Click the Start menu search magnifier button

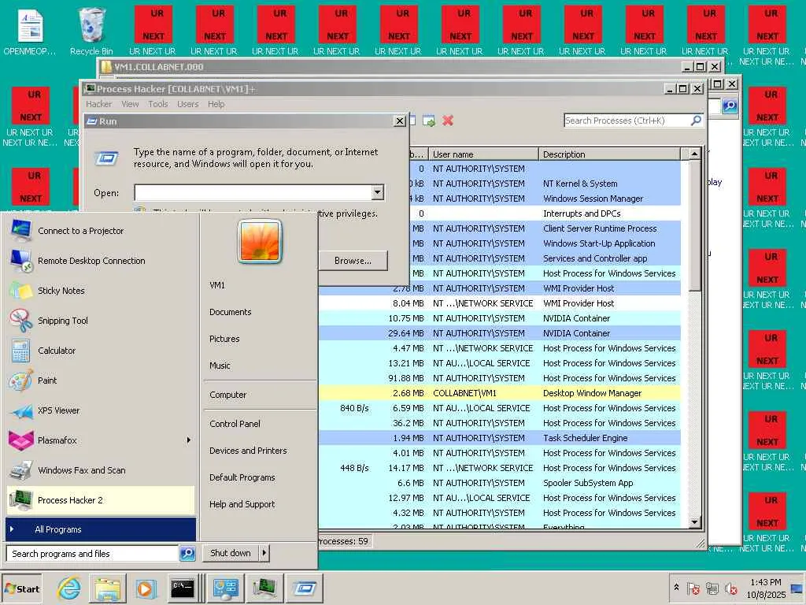point(187,554)
